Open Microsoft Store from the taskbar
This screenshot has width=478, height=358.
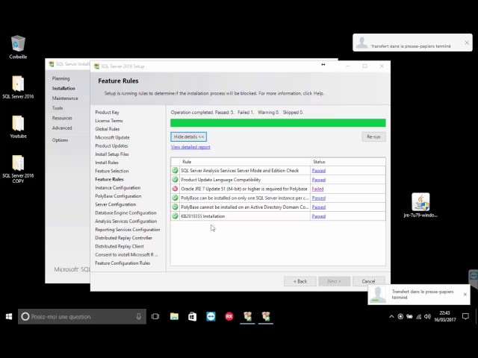coord(193,316)
